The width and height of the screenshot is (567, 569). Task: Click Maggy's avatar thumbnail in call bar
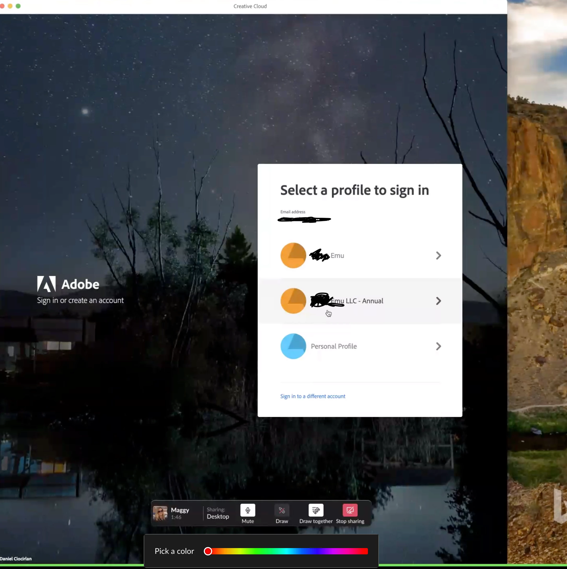click(x=160, y=513)
